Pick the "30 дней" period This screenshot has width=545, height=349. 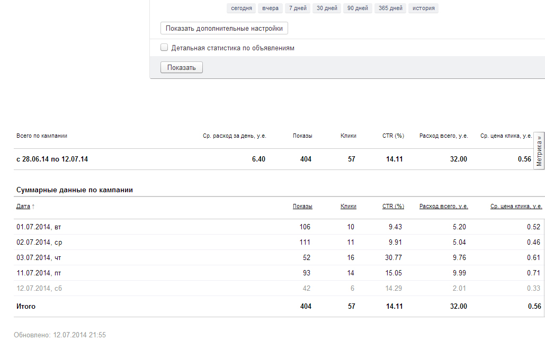[327, 8]
